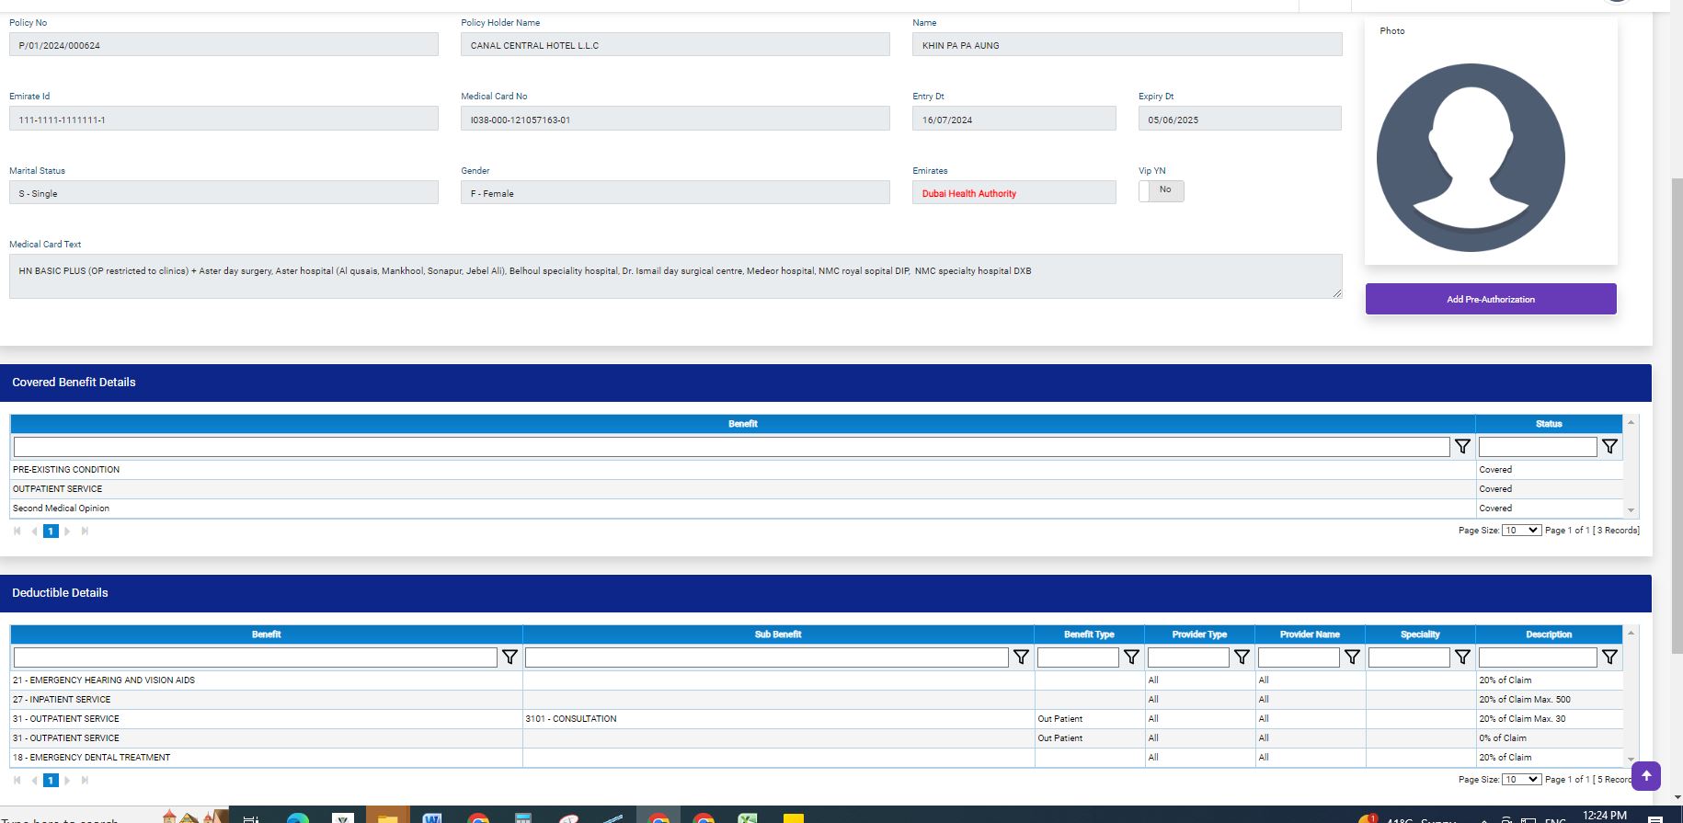Click filter icon for Covered Benefit Status column
The height and width of the screenshot is (823, 1683).
(x=1609, y=447)
